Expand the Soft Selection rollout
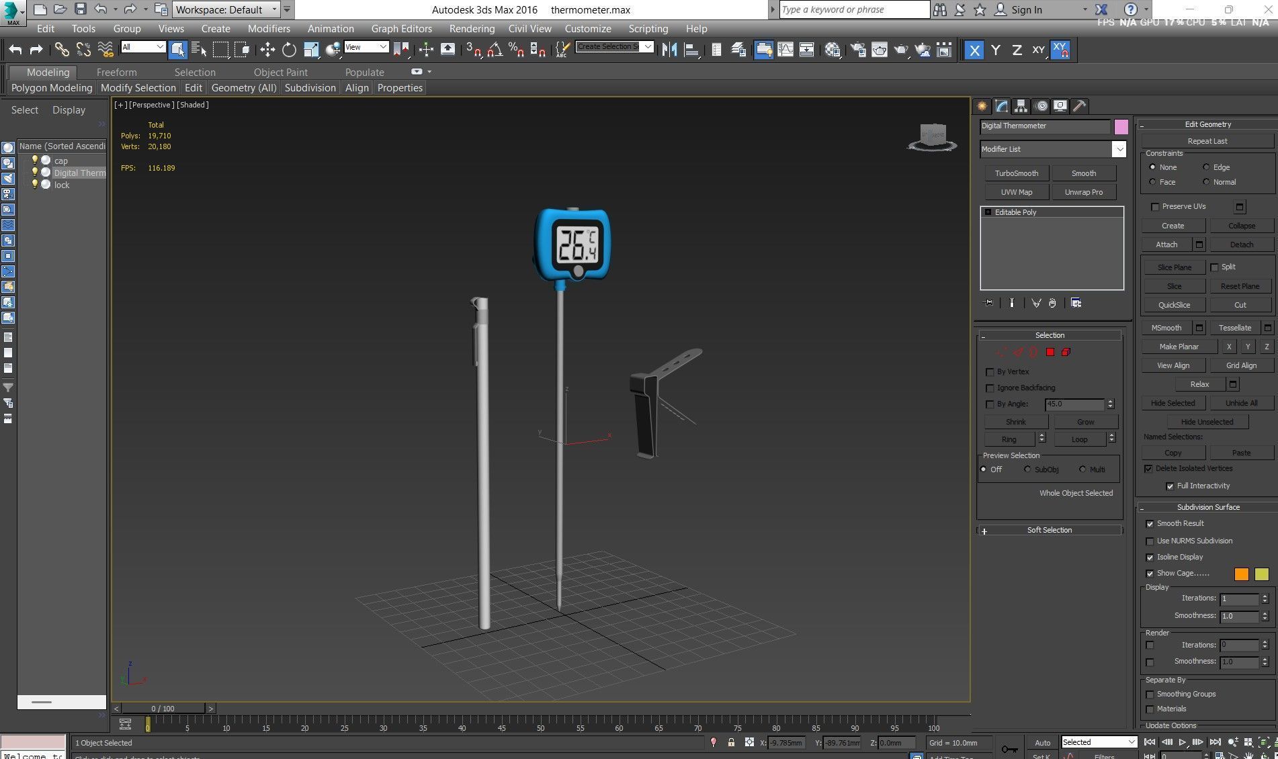The height and width of the screenshot is (759, 1278). point(1049,531)
